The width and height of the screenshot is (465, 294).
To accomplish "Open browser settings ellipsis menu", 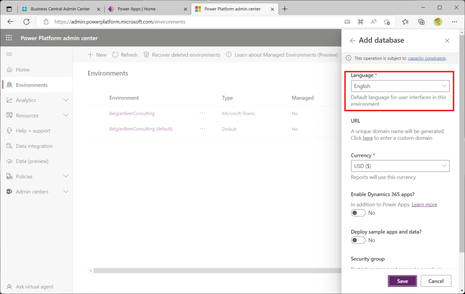I will tap(454, 22).
